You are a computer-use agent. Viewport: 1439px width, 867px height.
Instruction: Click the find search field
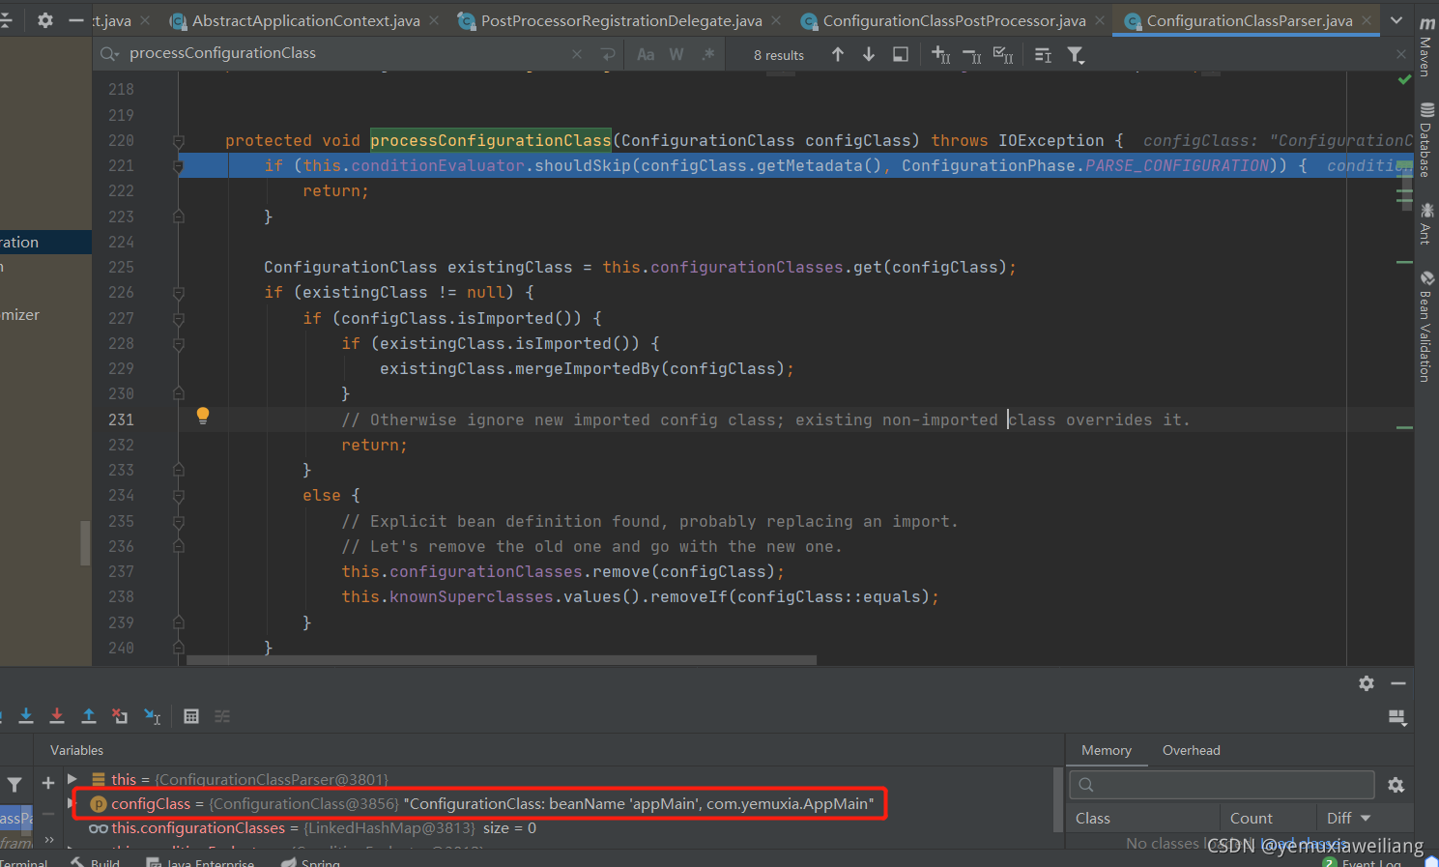coord(348,53)
